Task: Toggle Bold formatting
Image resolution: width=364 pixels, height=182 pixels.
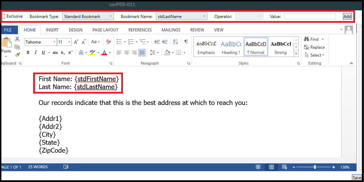Action: tap(28, 53)
